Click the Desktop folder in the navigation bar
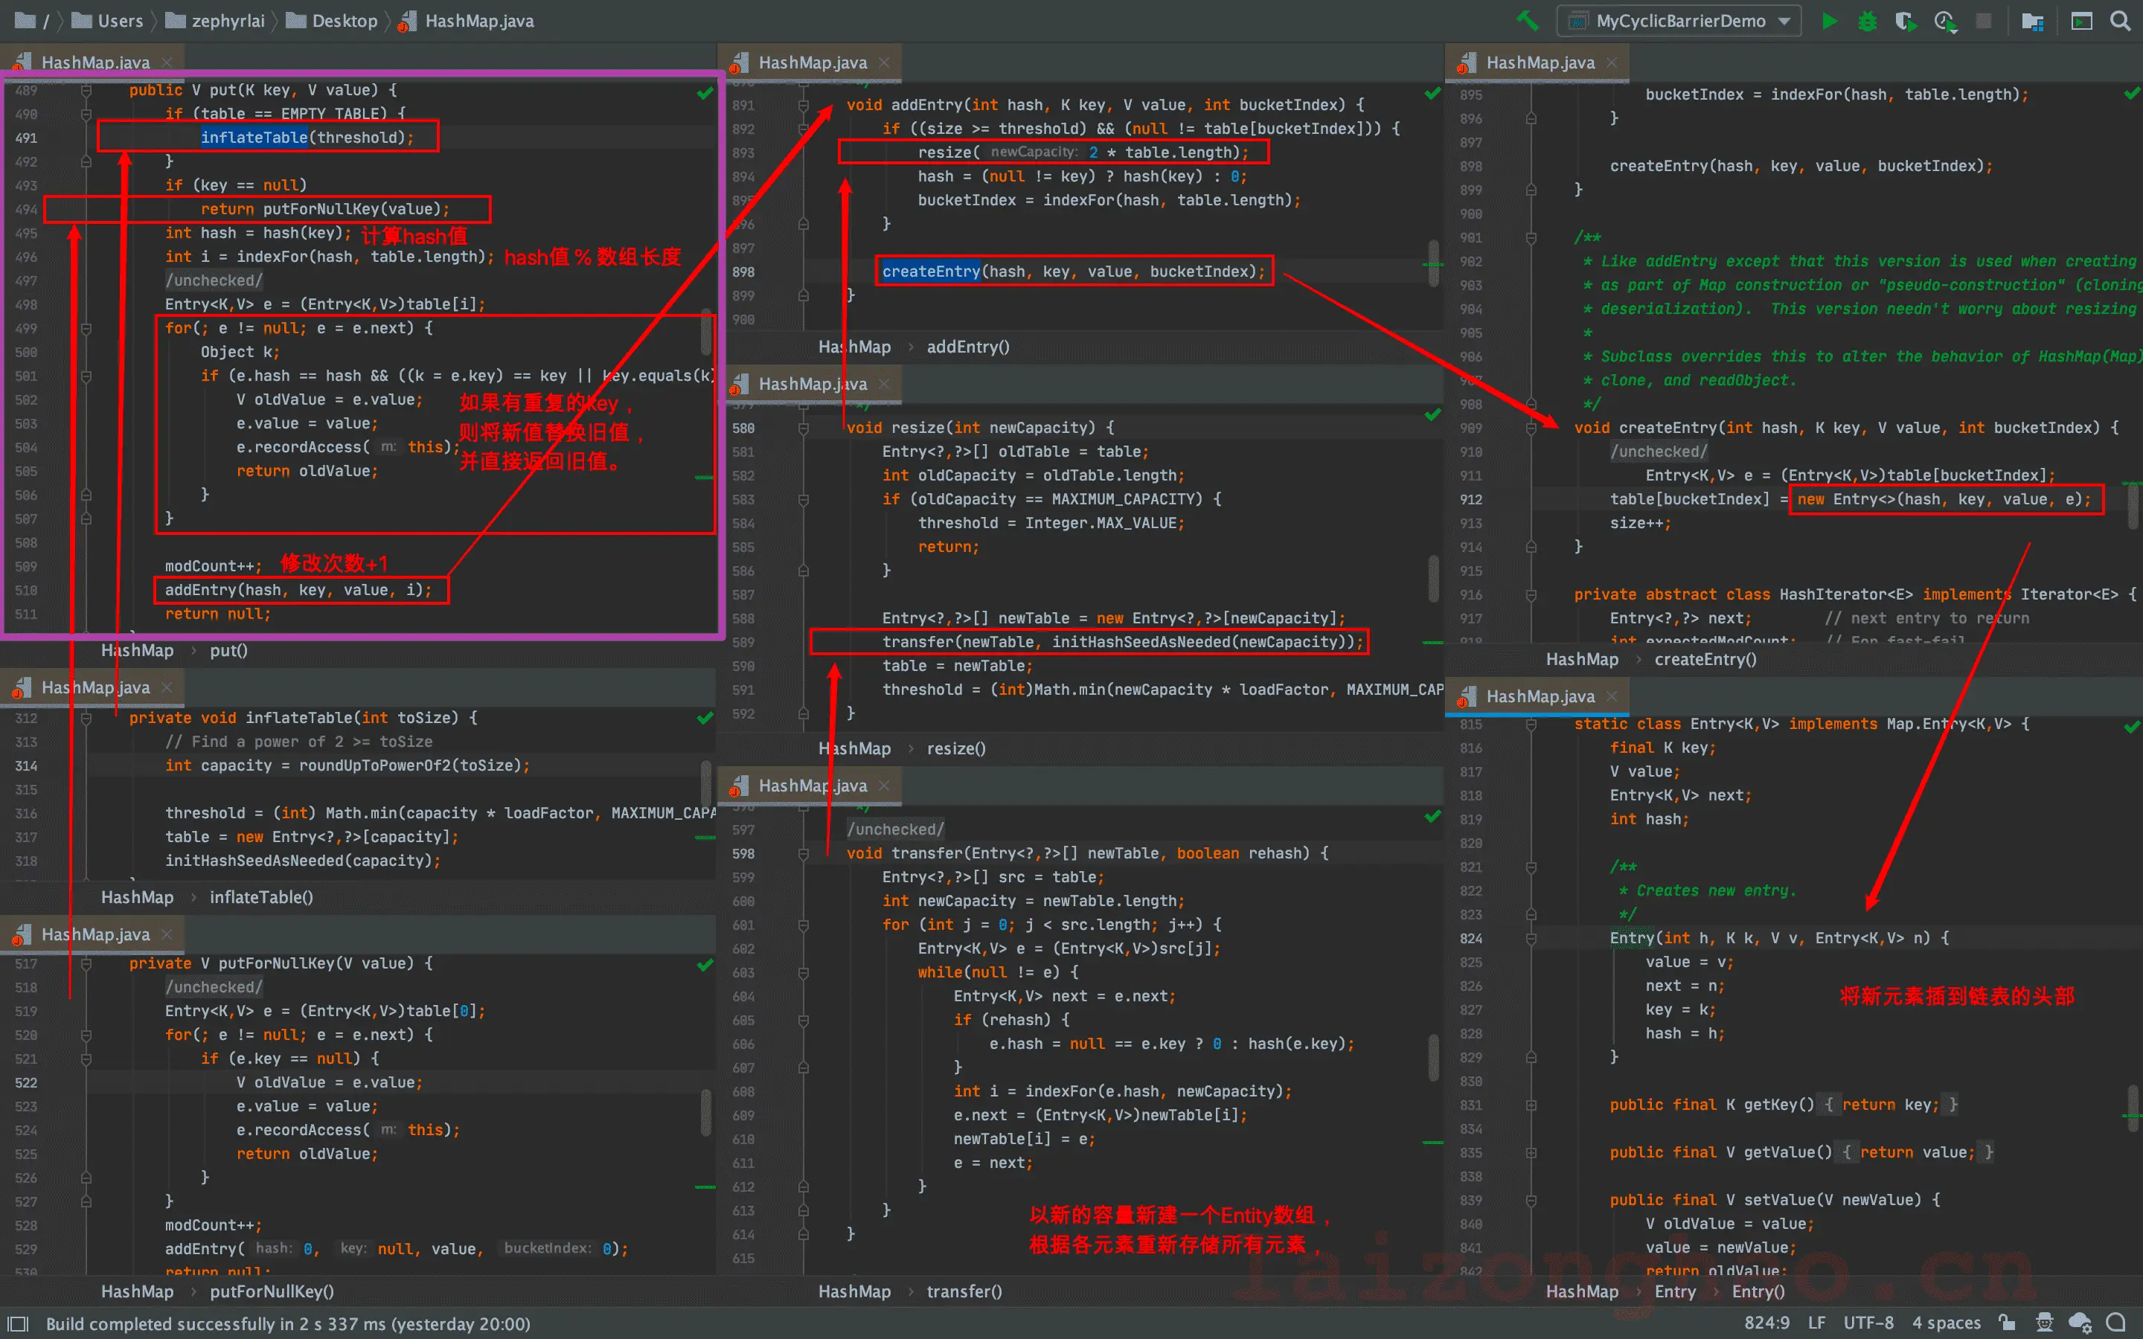 332,20
